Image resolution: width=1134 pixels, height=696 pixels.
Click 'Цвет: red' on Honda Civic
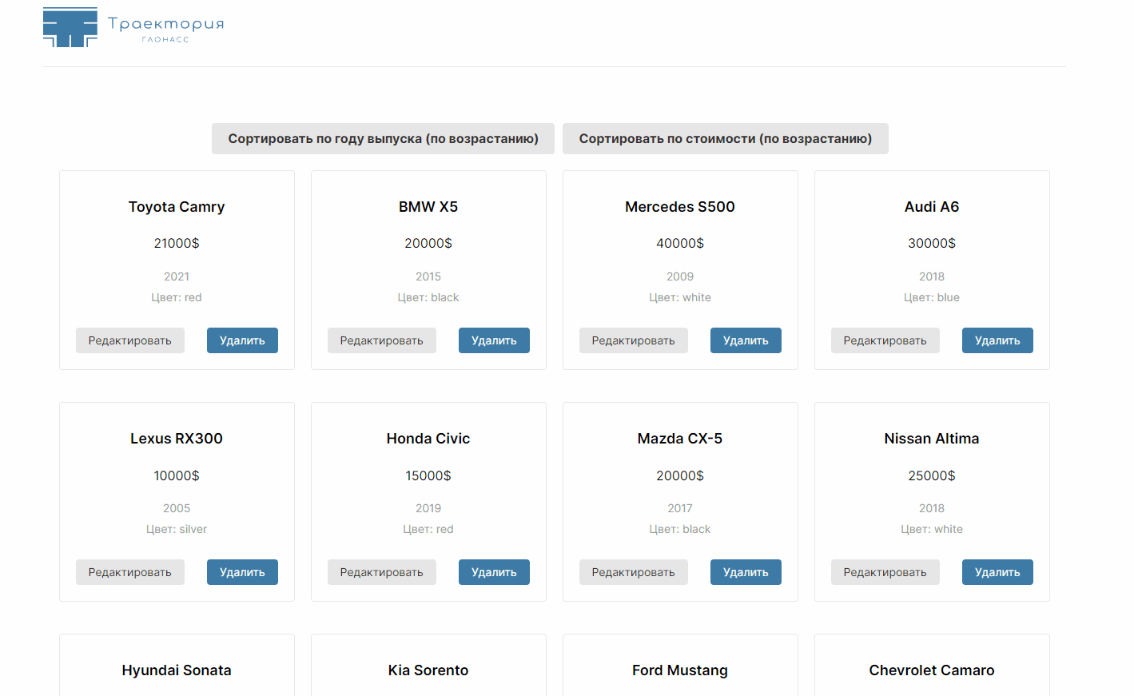[x=428, y=529]
